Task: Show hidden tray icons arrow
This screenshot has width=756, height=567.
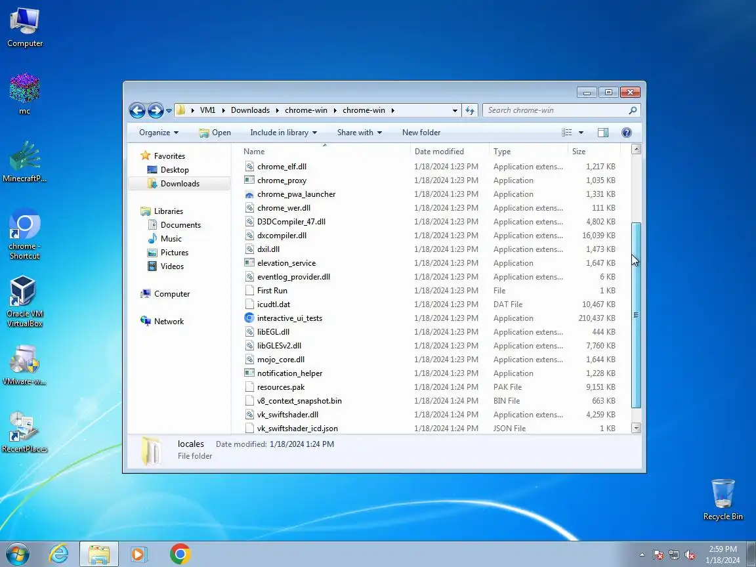Action: 642,555
